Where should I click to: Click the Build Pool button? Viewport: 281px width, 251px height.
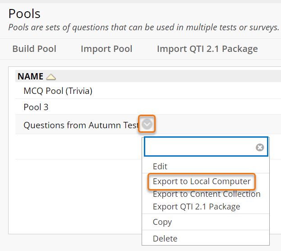pos(34,49)
